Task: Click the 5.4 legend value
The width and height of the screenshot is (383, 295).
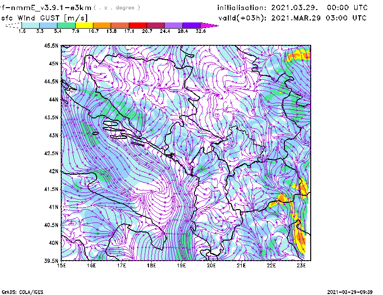Action: click(x=57, y=31)
